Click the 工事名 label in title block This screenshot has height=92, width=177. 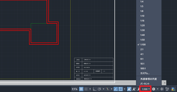(78, 60)
